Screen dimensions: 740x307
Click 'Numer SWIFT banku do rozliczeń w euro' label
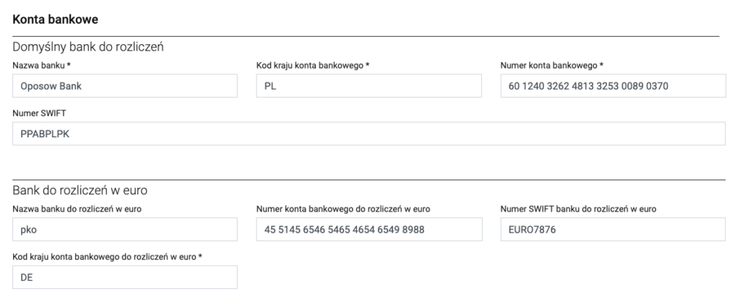578,209
